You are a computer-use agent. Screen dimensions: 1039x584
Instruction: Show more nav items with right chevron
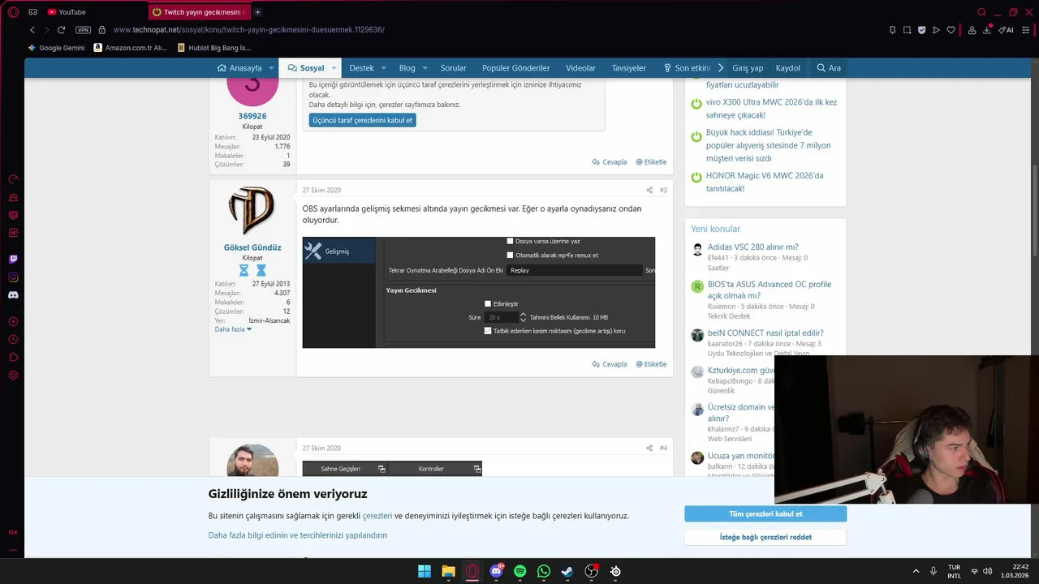[720, 68]
